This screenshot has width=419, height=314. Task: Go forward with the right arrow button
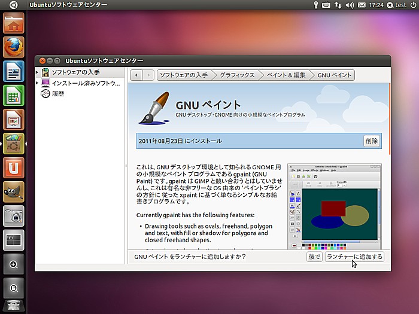[x=148, y=75]
